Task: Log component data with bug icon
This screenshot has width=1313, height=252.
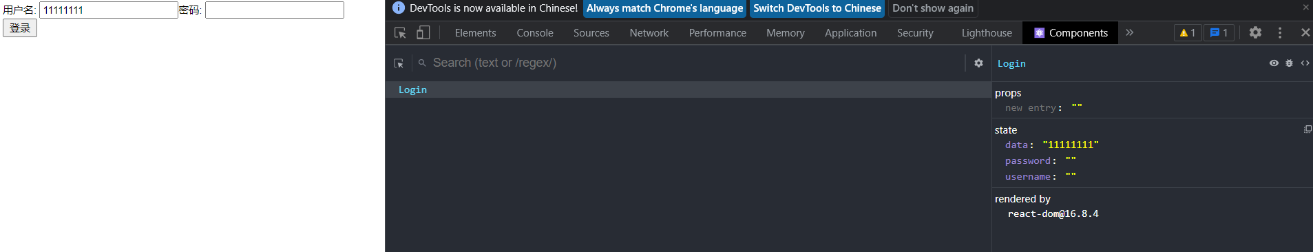Action: 1290,63
